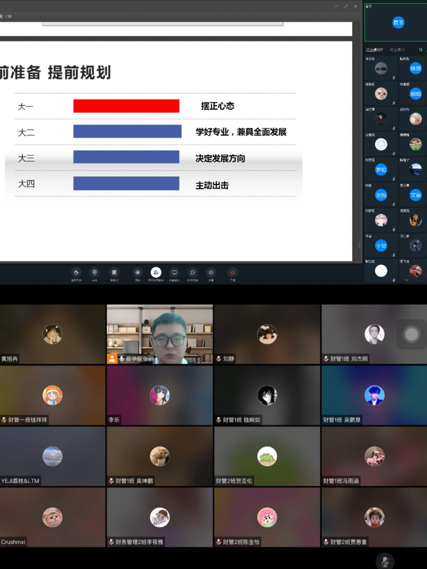Search participants with the magnifier icon
427x569 pixels.
click(421, 50)
